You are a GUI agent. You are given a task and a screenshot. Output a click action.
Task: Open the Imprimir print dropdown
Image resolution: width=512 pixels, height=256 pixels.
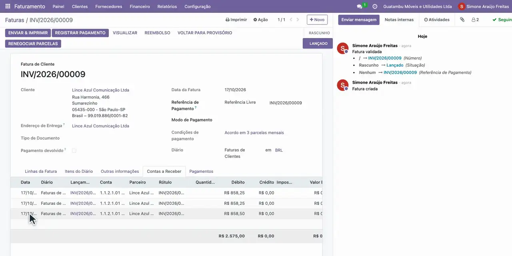(x=236, y=20)
